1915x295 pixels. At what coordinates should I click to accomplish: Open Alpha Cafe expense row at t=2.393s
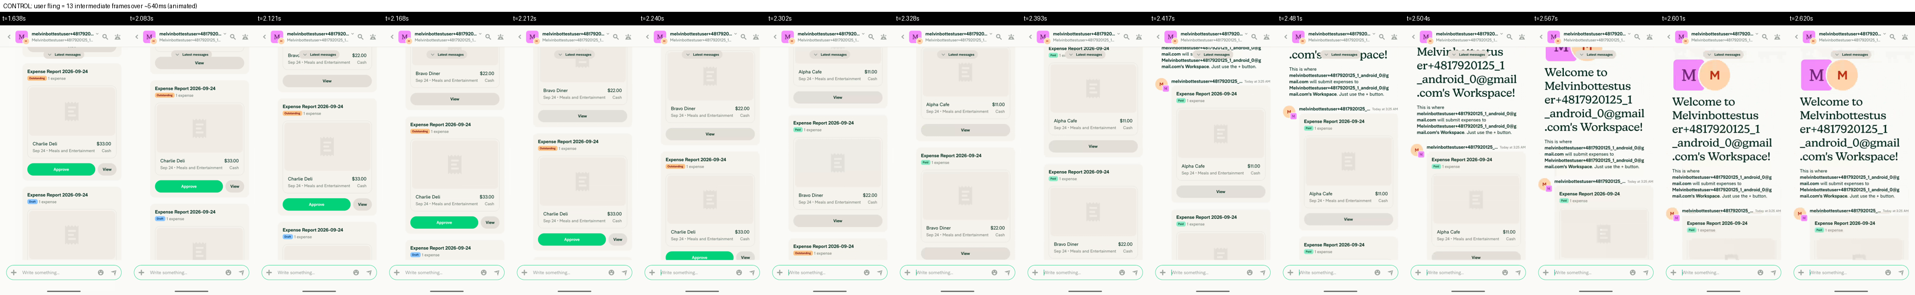pos(1093,124)
